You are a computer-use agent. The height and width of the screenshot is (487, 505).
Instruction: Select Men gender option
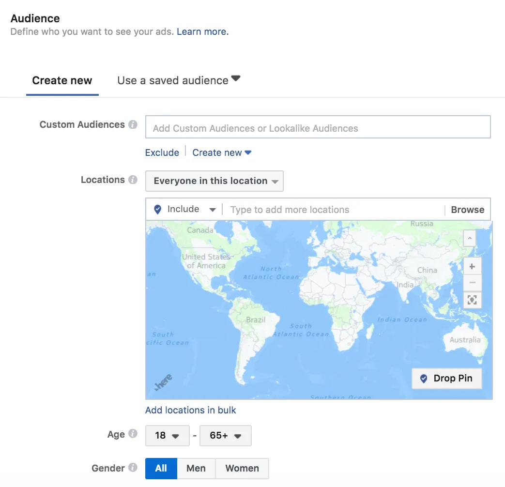pos(196,468)
